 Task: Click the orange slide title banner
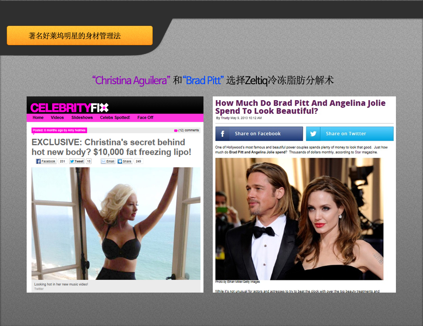coord(80,36)
